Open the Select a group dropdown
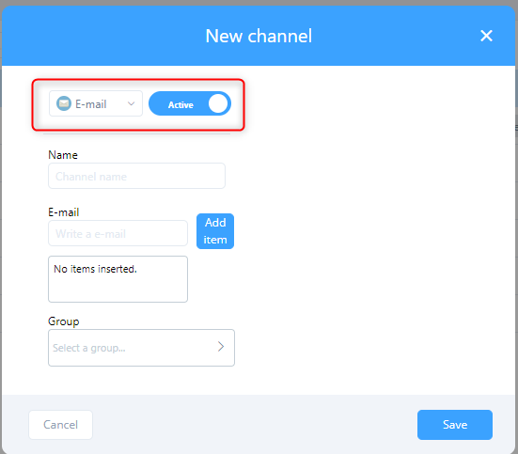Viewport: 518px width, 454px height. (x=141, y=348)
